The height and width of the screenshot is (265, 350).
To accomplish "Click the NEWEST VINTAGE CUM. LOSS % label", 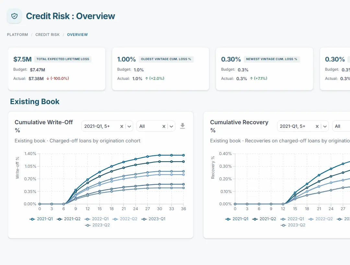I will (x=272, y=59).
